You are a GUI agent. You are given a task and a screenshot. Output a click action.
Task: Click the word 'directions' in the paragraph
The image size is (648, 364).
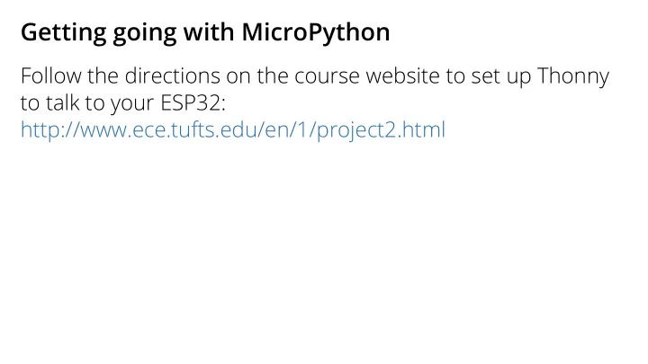(172, 75)
